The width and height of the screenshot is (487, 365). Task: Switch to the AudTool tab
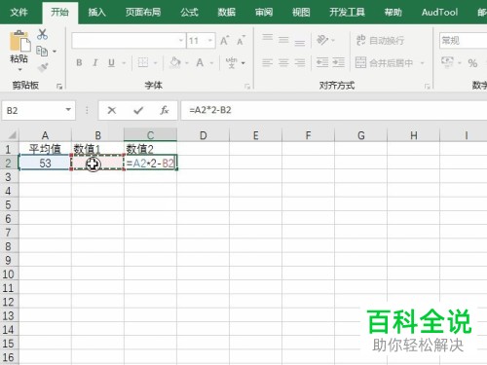[x=439, y=13]
